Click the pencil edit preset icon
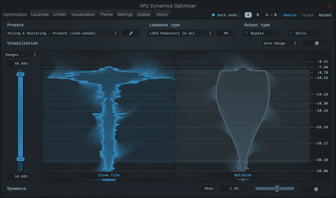Viewport: 336px width, 198px height. pos(131,33)
